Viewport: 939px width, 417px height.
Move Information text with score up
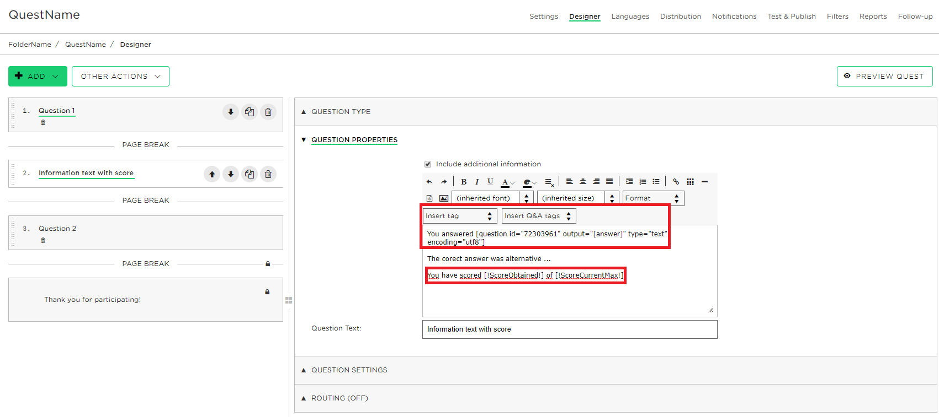point(212,174)
